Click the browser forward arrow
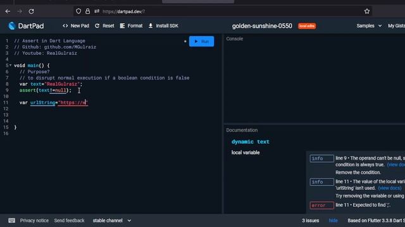 tap(20, 11)
